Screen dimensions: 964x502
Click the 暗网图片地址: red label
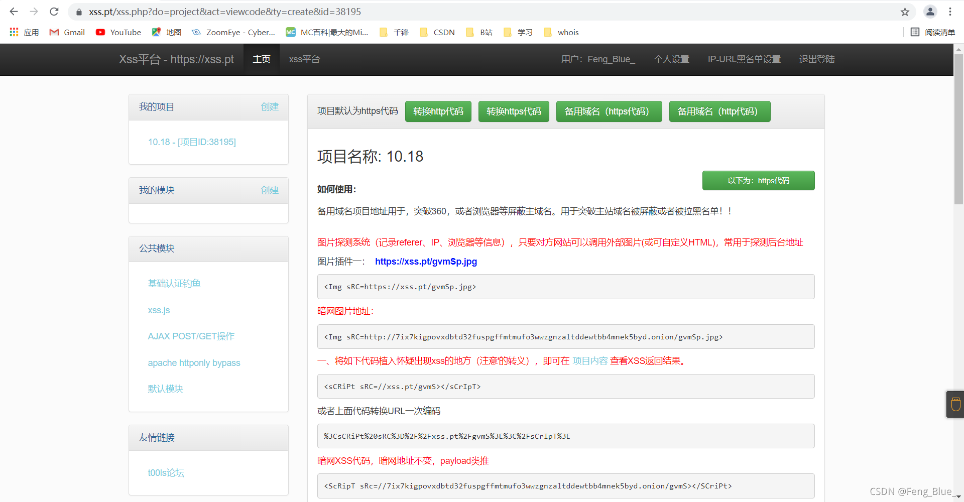coord(345,311)
